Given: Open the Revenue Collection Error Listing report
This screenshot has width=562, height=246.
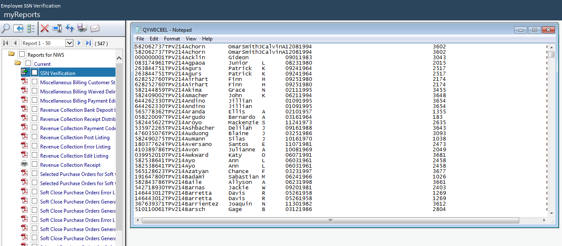Looking at the screenshot, I should 75,147.
